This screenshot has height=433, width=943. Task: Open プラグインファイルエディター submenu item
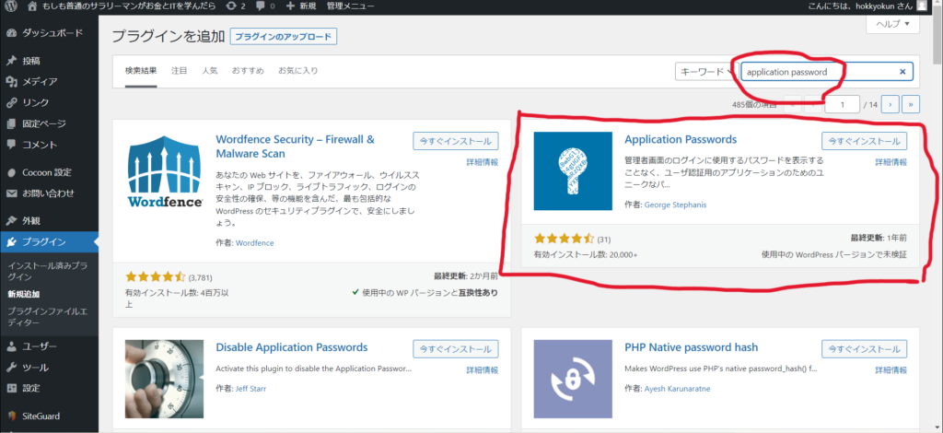47,317
